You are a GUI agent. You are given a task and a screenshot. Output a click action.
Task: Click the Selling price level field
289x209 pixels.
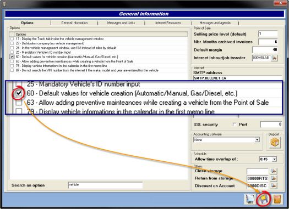pyautogui.click(x=268, y=34)
